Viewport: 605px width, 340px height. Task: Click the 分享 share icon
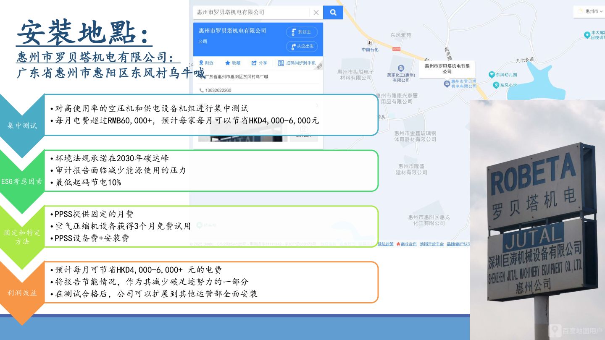click(x=254, y=63)
